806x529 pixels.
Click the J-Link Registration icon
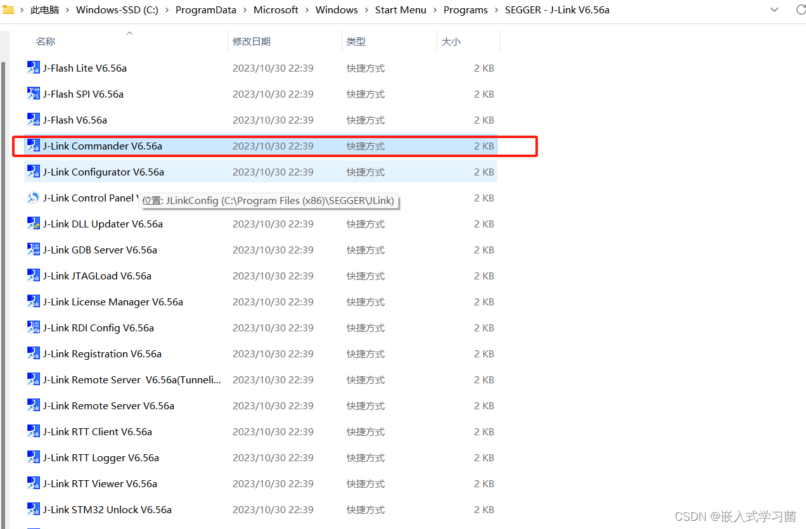34,354
